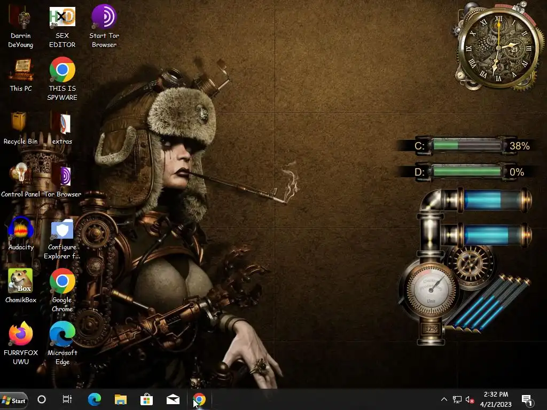Image resolution: width=547 pixels, height=410 pixels.
Task: Click the CPU gauge dial widget
Action: point(431,290)
